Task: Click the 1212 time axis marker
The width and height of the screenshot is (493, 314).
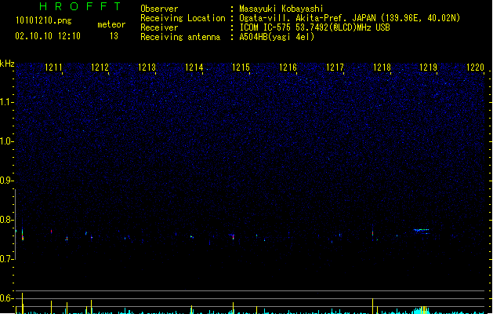Action: coord(100,68)
